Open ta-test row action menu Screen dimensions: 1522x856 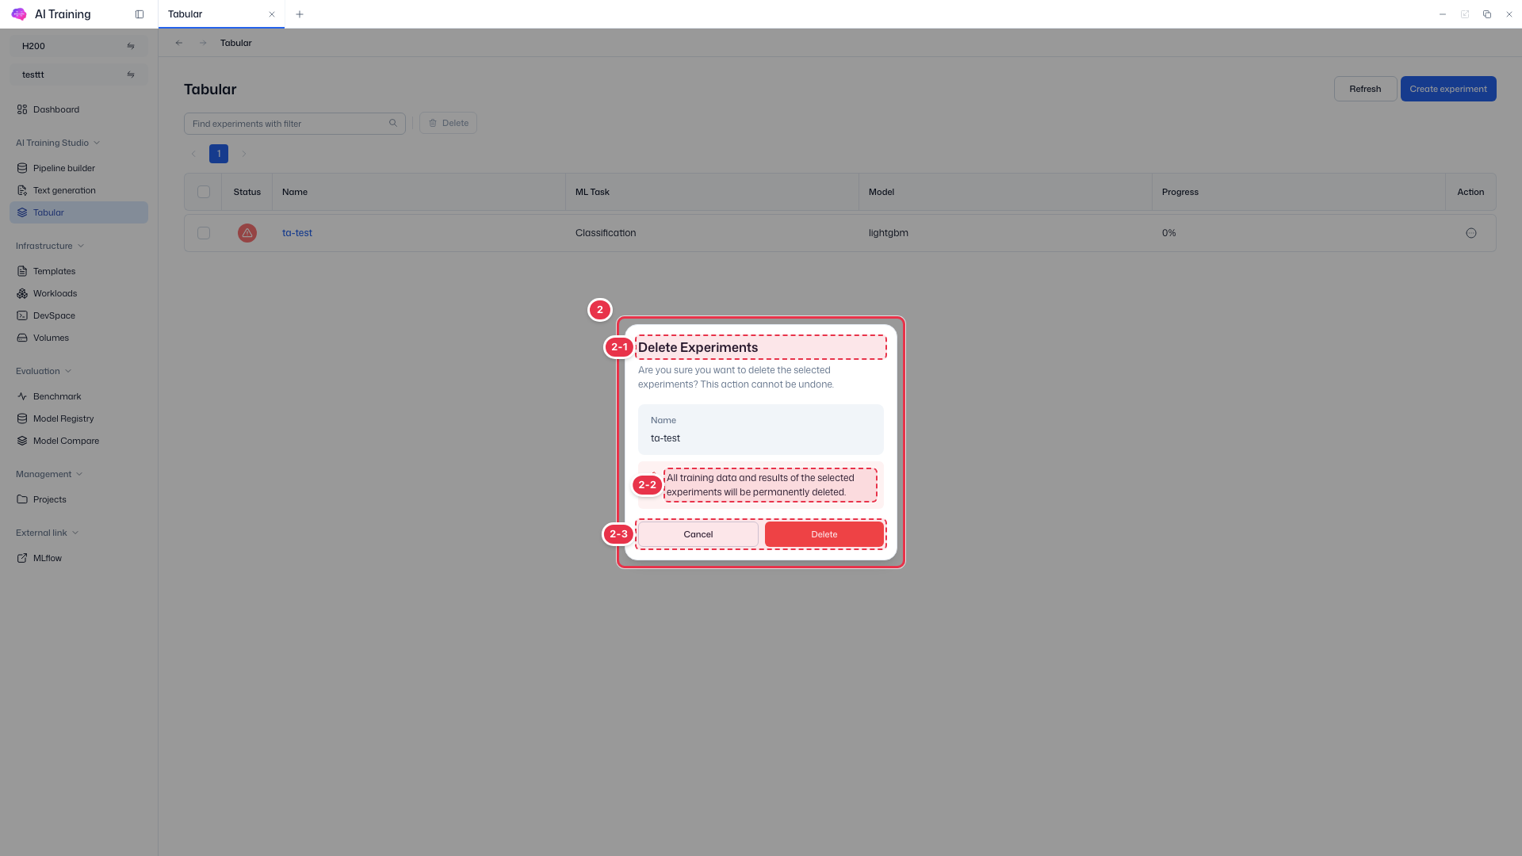click(x=1471, y=233)
